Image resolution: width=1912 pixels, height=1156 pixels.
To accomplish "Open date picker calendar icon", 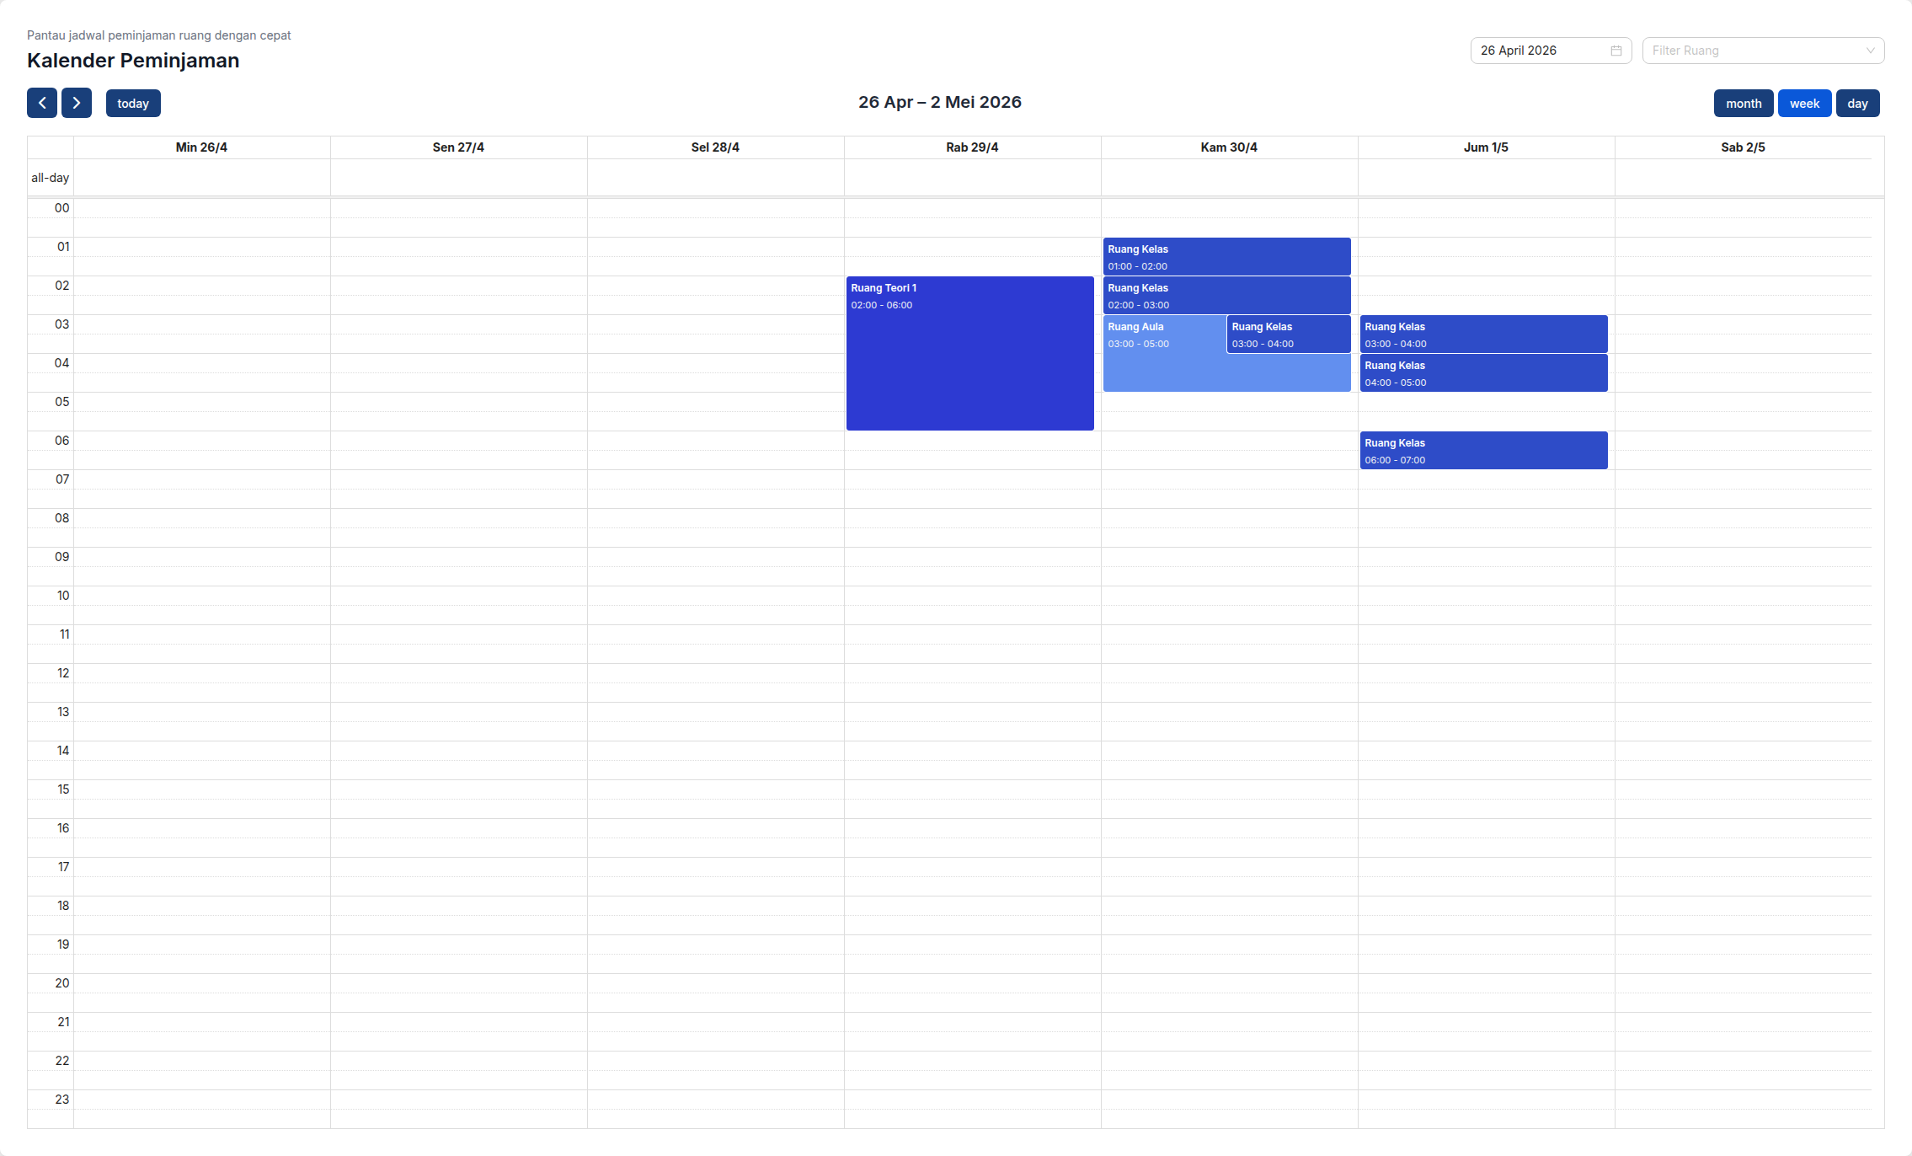I will [x=1616, y=51].
